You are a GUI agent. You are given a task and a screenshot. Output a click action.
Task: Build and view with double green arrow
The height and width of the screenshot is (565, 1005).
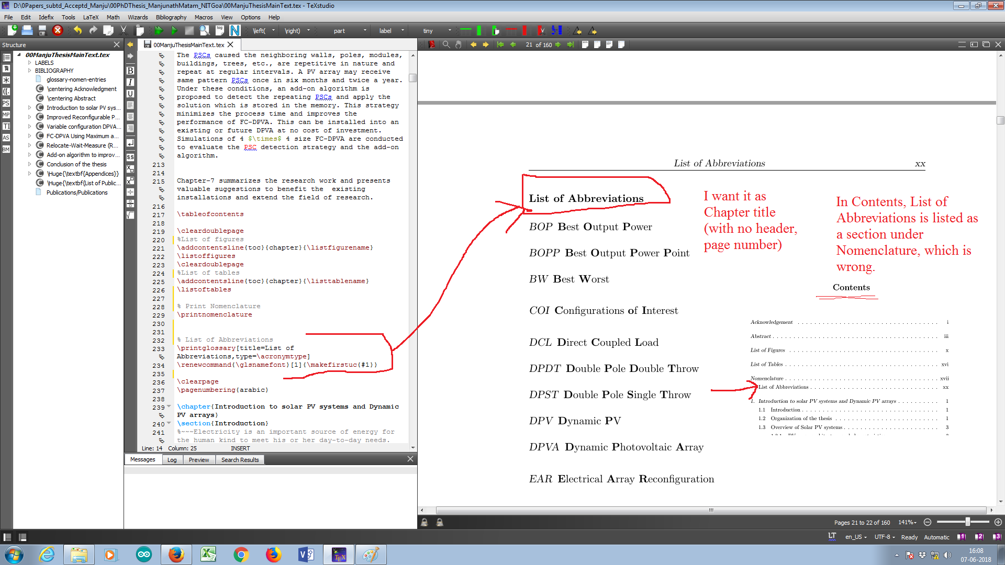[x=159, y=30]
